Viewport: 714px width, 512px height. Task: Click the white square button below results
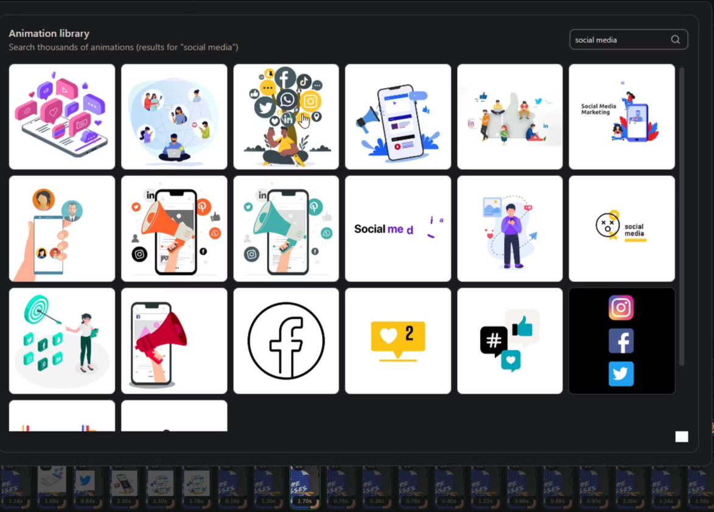pyautogui.click(x=682, y=437)
